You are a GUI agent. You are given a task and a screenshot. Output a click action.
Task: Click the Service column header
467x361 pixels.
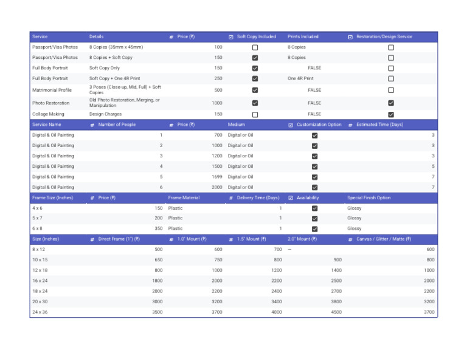point(40,36)
